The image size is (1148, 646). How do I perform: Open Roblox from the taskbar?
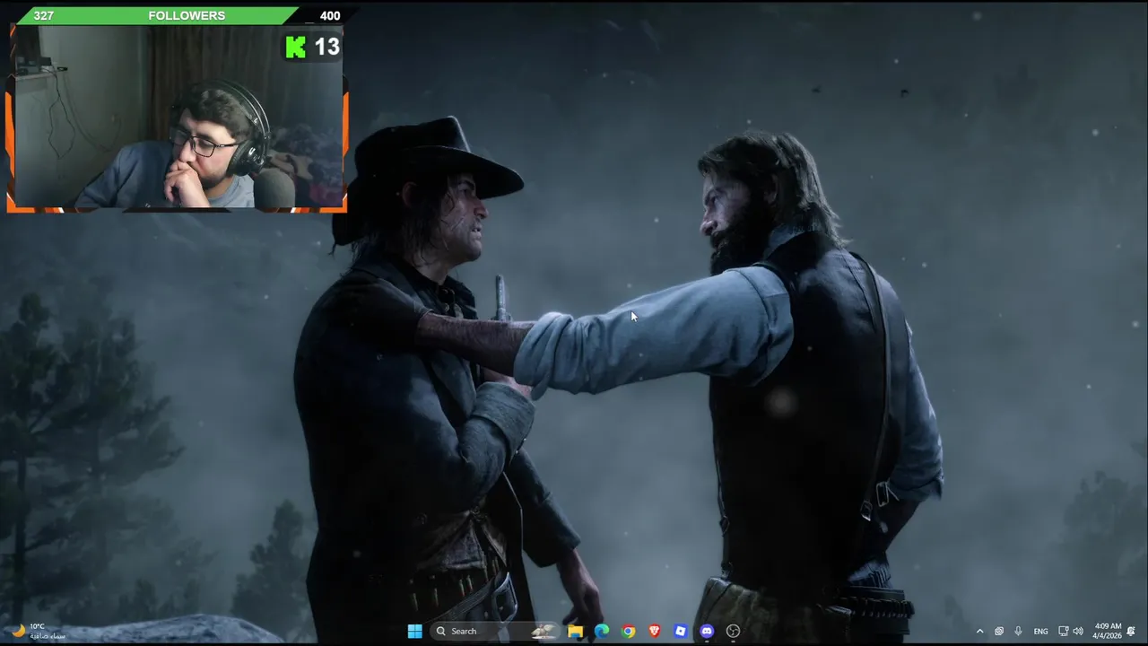(681, 631)
